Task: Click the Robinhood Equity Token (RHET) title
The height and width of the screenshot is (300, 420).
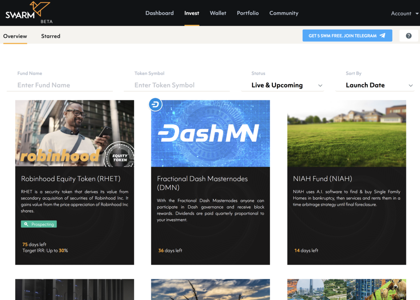Action: click(71, 179)
